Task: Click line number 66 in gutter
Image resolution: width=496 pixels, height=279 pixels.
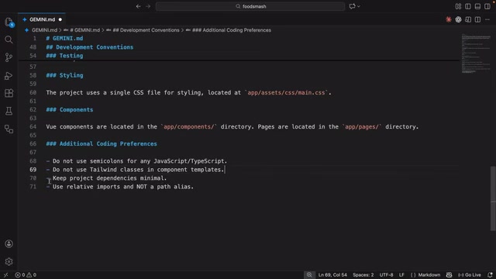Action: (33, 144)
